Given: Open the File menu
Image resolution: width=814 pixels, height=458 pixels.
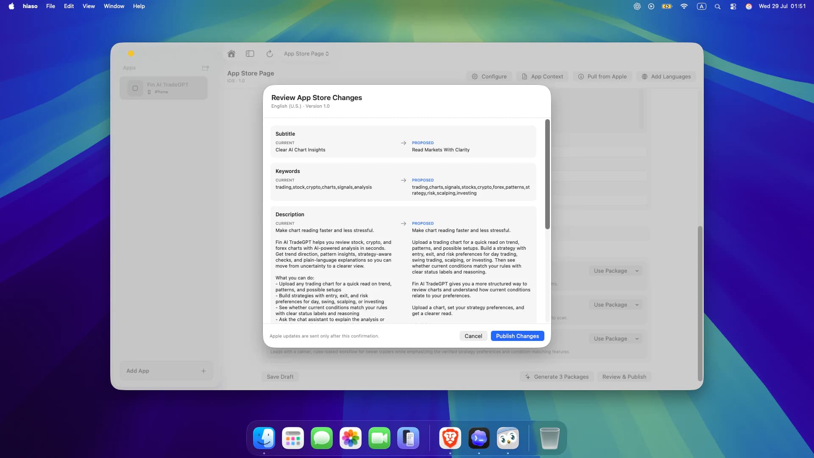Looking at the screenshot, I should (x=50, y=6).
